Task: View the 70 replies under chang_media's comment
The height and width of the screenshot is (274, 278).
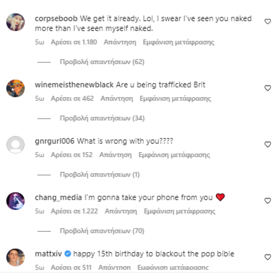Action: pos(101,231)
